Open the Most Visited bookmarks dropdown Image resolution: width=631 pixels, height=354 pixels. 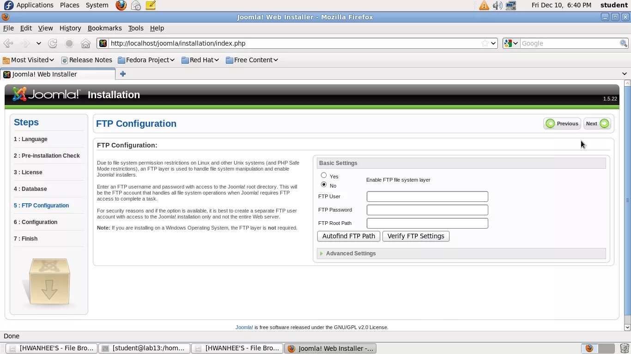click(28, 60)
